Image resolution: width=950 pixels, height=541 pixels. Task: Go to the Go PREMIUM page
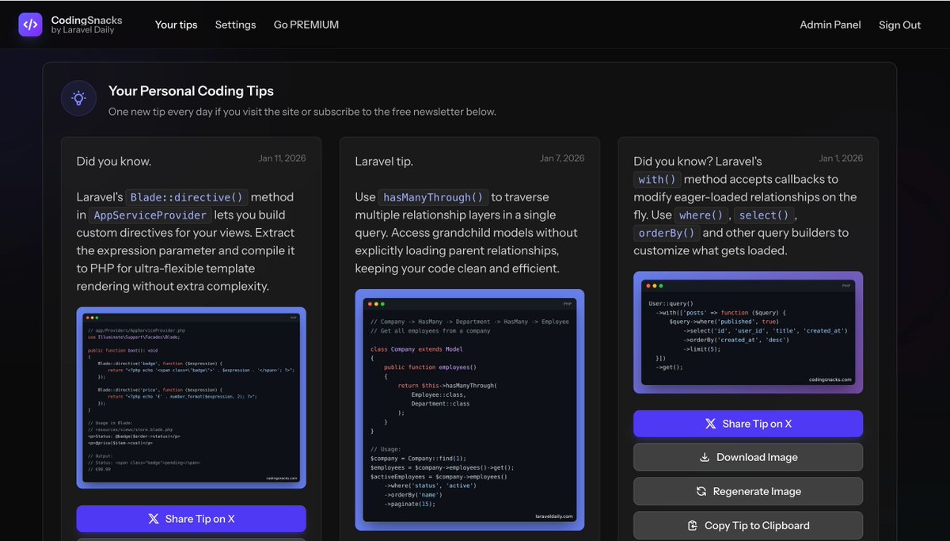(306, 25)
